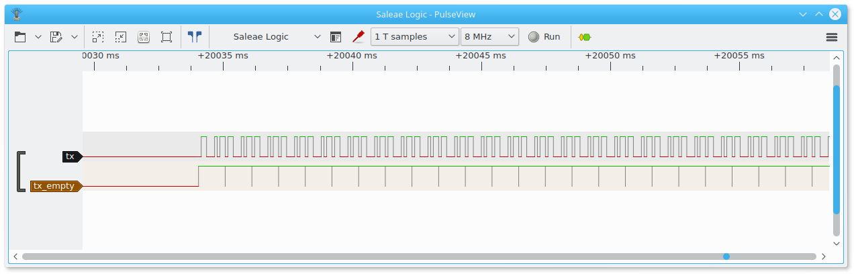Click the save capture icon

click(56, 37)
